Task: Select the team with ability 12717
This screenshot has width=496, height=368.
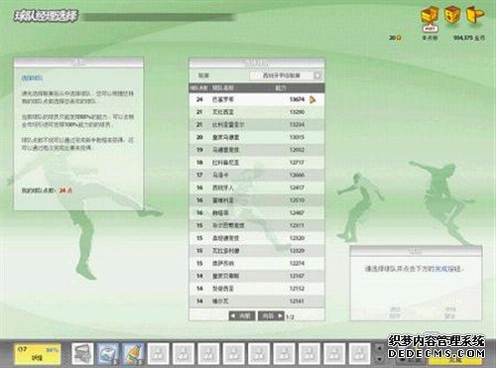Action: (257, 163)
